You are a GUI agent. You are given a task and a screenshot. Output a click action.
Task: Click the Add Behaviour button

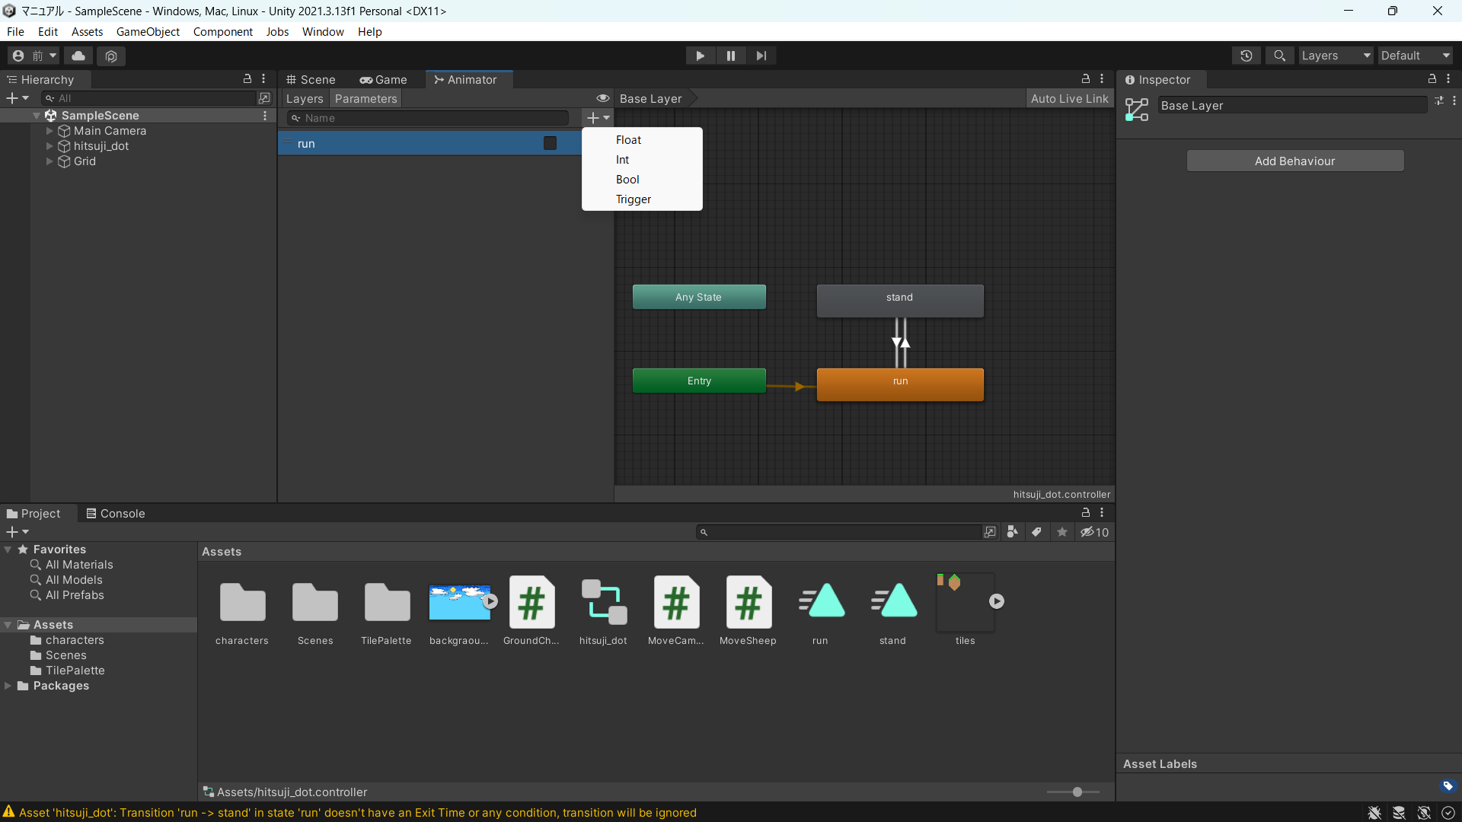(1294, 161)
